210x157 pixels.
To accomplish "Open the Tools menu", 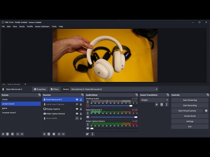I will point(54,27).
